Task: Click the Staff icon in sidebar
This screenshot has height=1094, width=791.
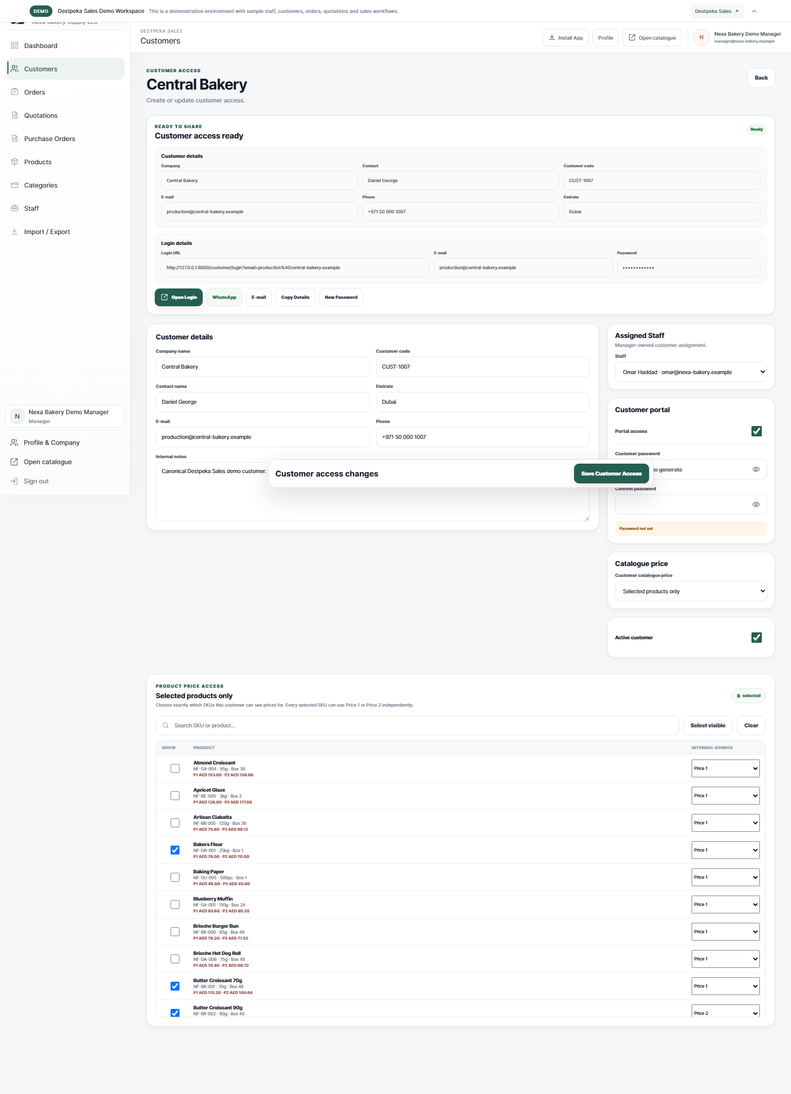Action: (14, 208)
